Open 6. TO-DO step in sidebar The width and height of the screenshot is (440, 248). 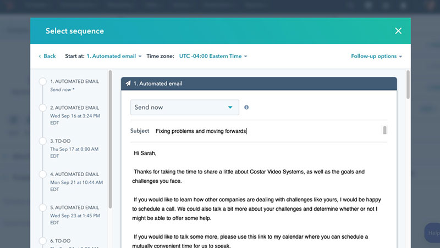click(61, 241)
